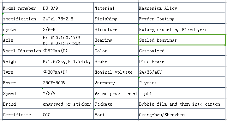
Task: Select the 24/36/48V voltage cell
Action: 182,71
